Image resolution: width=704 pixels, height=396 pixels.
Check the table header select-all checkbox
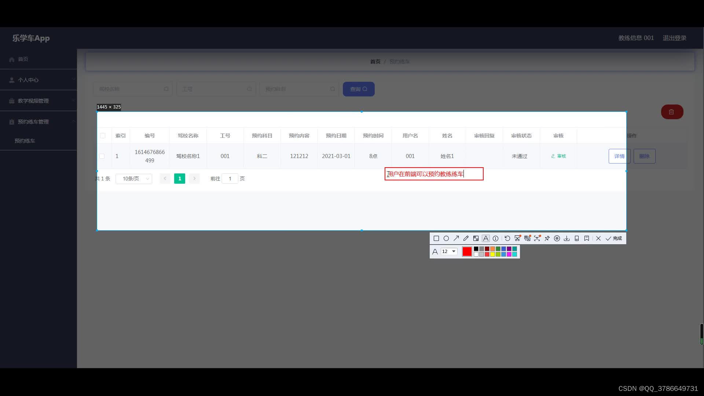103,136
